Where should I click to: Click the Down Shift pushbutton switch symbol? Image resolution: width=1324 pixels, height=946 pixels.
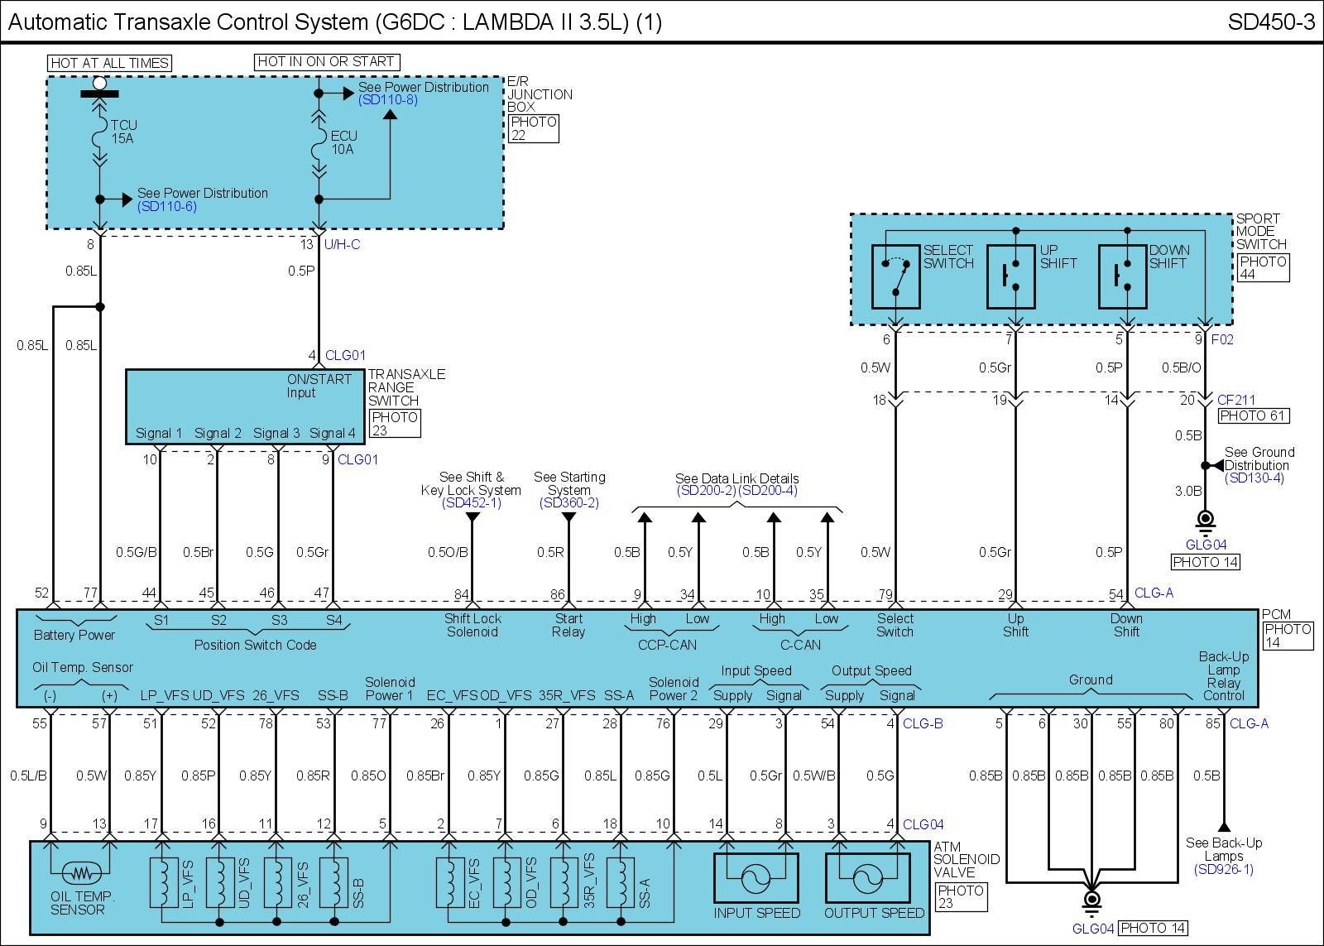(1122, 276)
